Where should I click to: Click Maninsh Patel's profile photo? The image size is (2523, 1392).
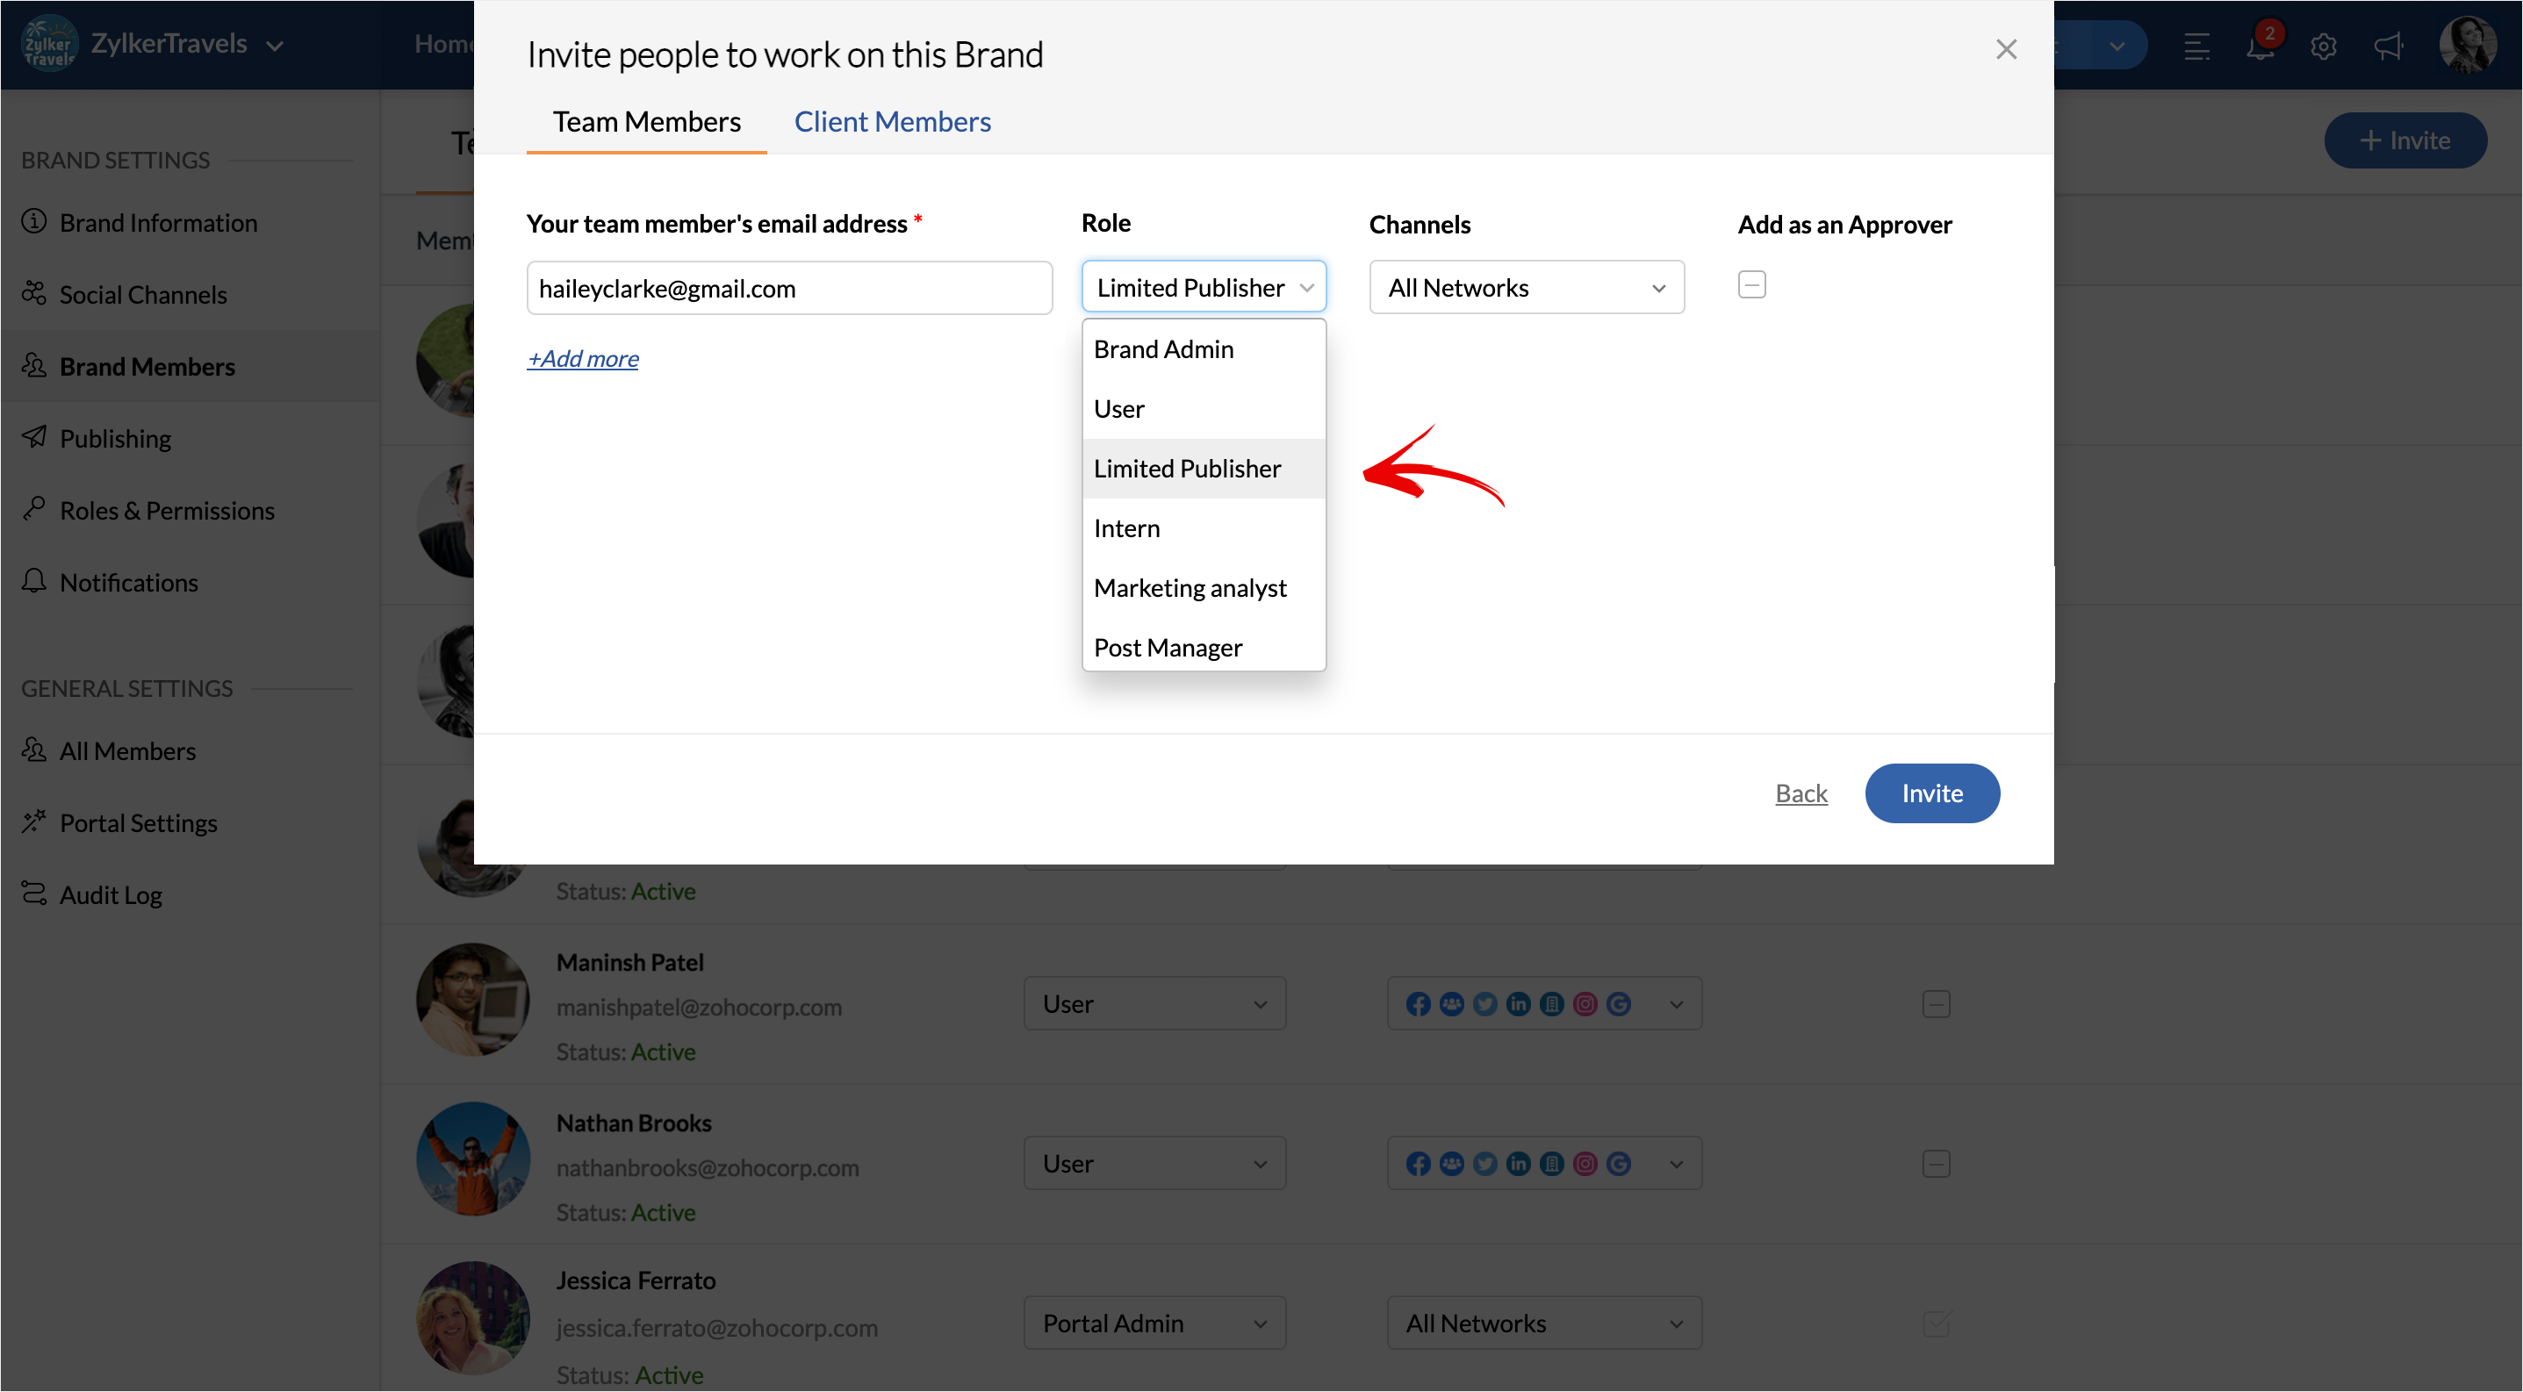tap(473, 1000)
